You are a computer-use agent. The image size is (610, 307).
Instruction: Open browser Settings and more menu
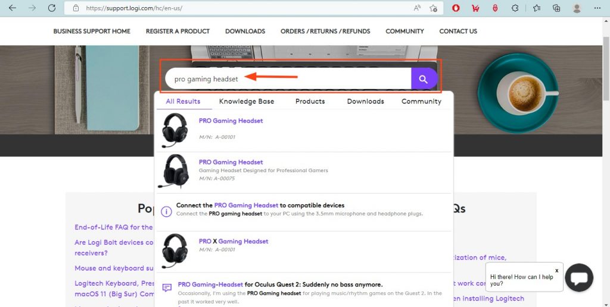(597, 8)
